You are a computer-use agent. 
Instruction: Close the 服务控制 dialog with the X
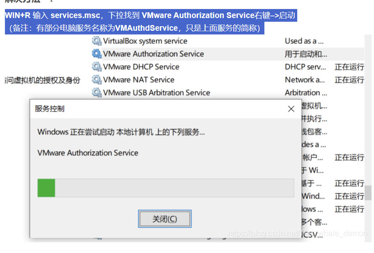[x=291, y=109]
